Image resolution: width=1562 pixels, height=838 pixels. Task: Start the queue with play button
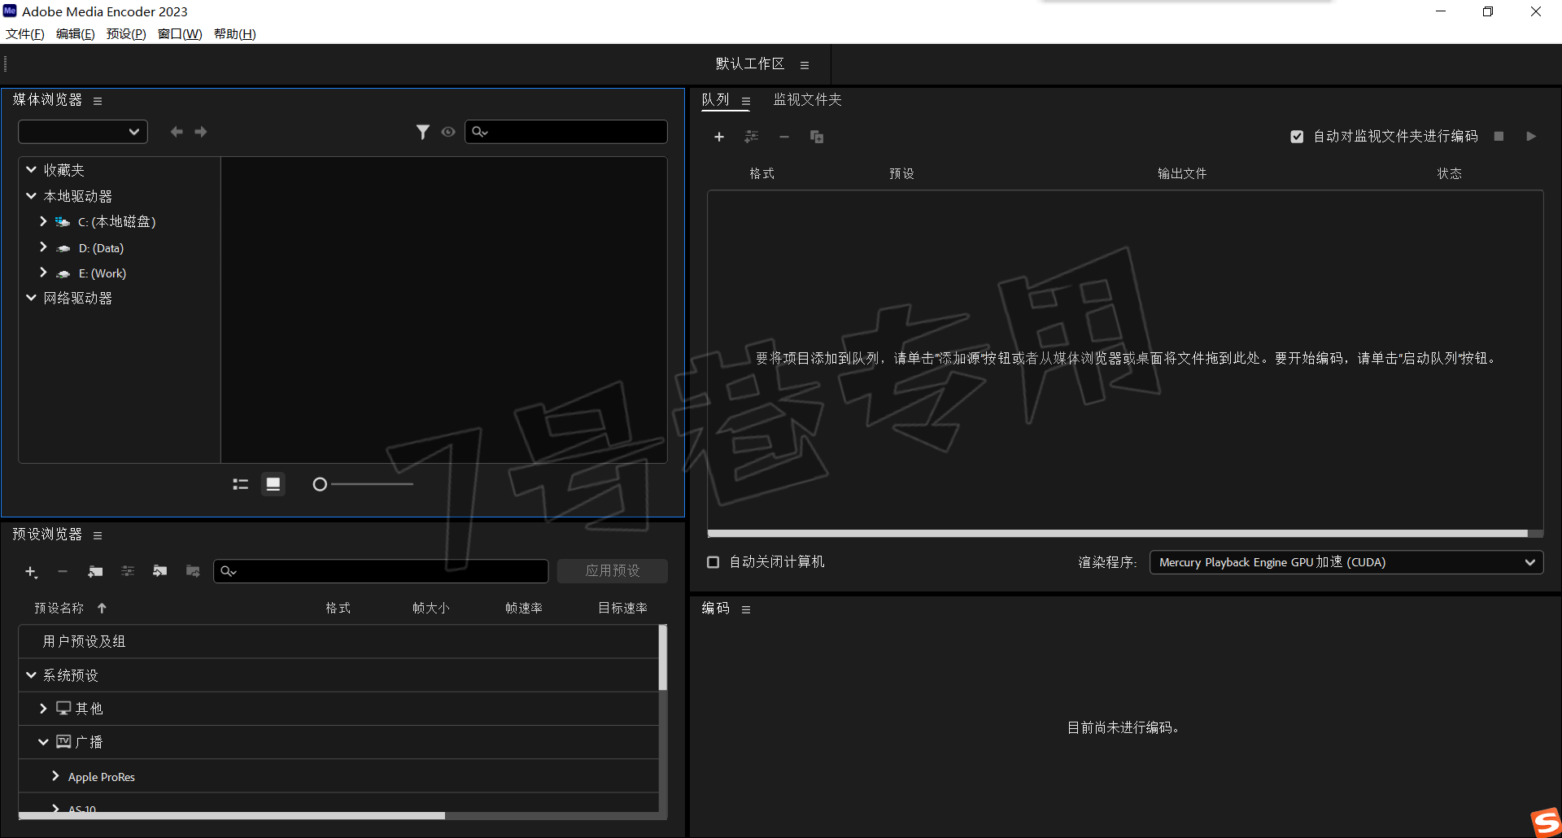(1531, 137)
